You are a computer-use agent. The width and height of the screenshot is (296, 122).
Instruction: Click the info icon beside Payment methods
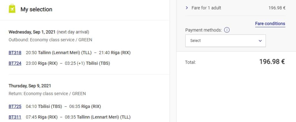coord(227,30)
